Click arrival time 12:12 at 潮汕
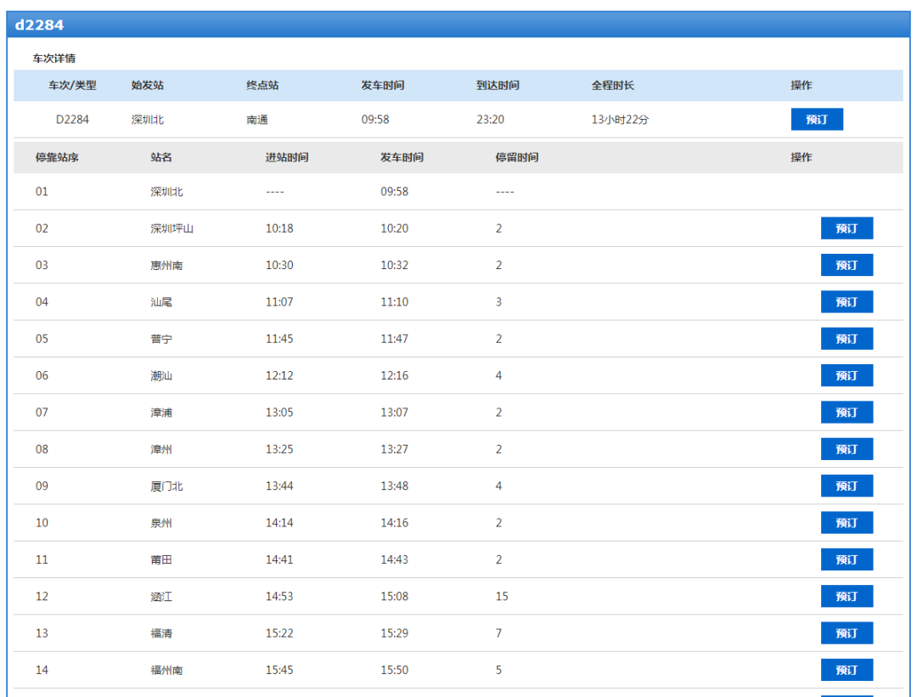This screenshot has height=697, width=917. pos(279,376)
